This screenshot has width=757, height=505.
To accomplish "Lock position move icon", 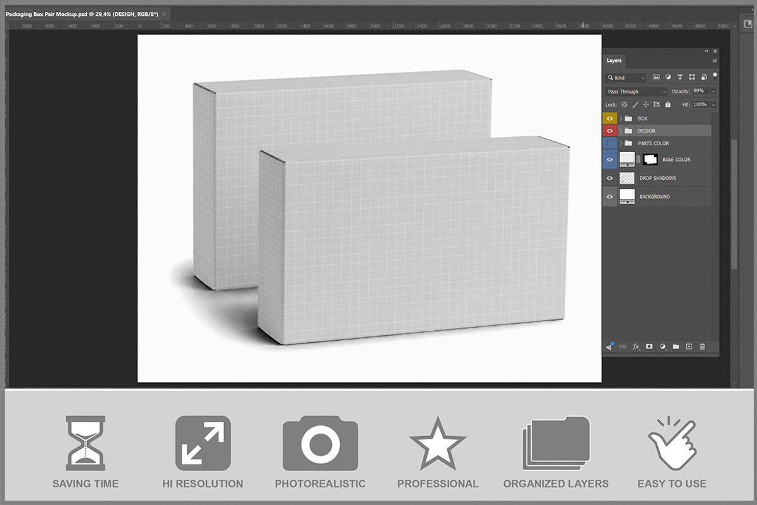I will (646, 105).
